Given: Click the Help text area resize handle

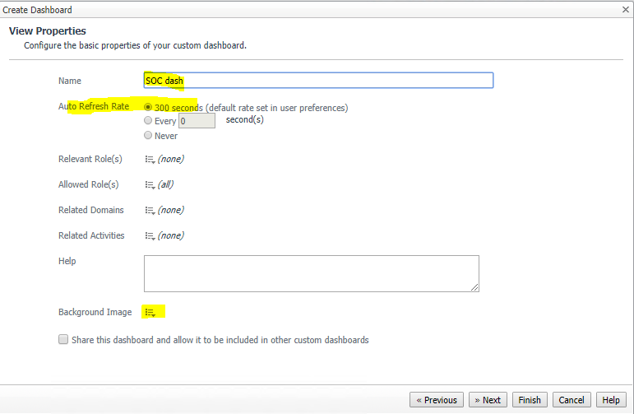Looking at the screenshot, I should [x=475, y=288].
